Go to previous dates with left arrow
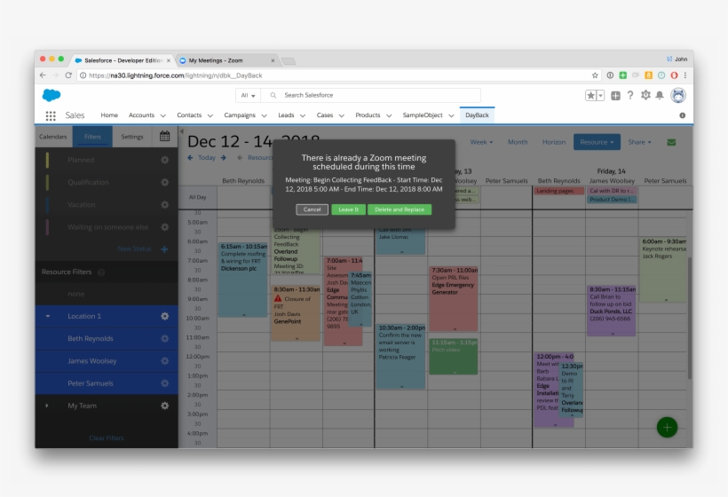Image resolution: width=728 pixels, height=497 pixels. [x=190, y=158]
